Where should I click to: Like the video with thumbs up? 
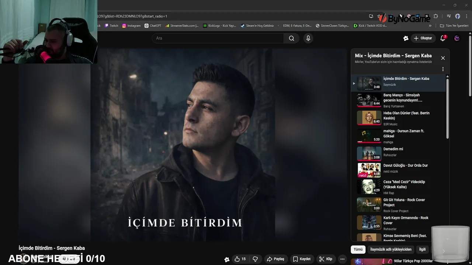240,259
